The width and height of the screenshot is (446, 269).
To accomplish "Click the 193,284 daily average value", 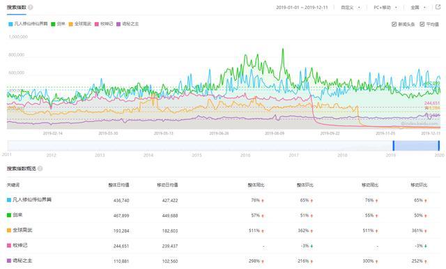I will coord(121,231).
